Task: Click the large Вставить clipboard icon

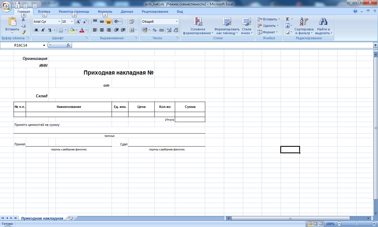Action: (x=12, y=22)
